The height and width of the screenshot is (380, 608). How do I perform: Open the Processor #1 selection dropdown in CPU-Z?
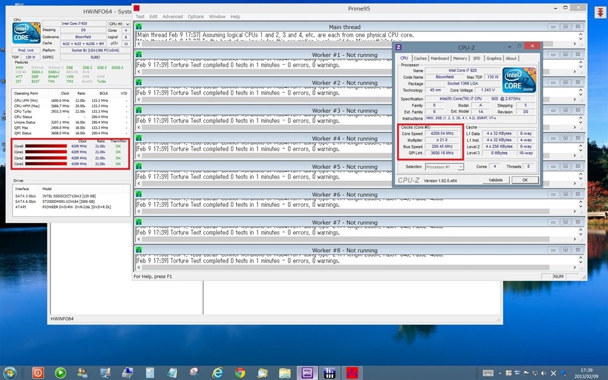pos(444,167)
